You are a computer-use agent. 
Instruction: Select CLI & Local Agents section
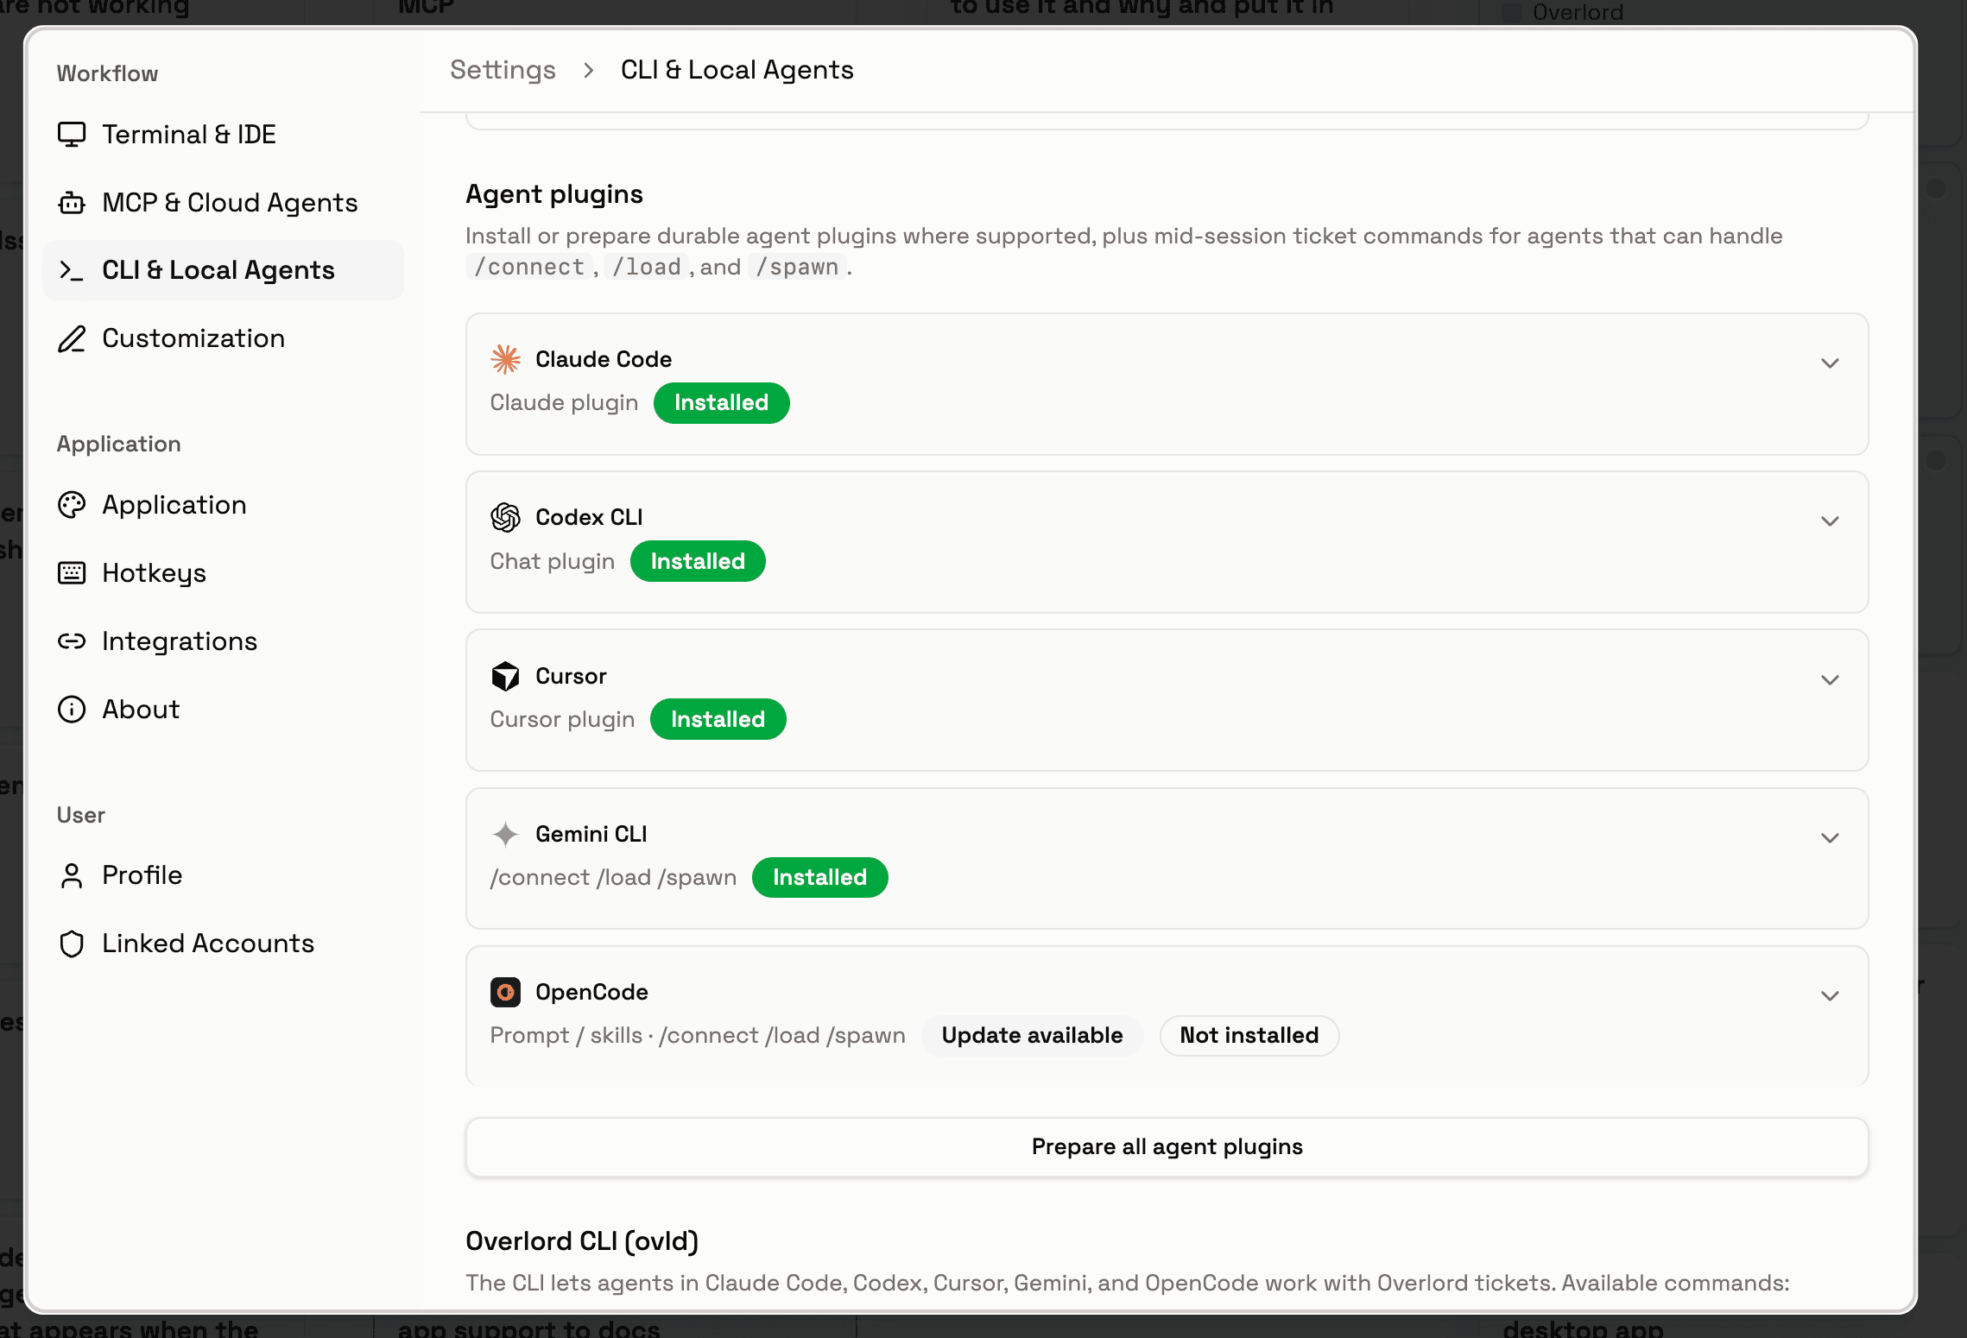[223, 270]
